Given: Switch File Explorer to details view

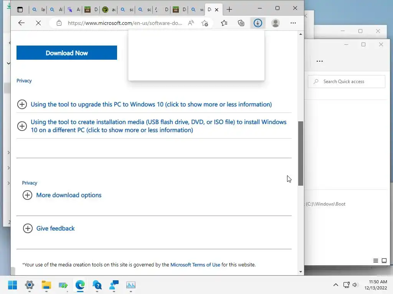Looking at the screenshot, I should tap(376, 261).
